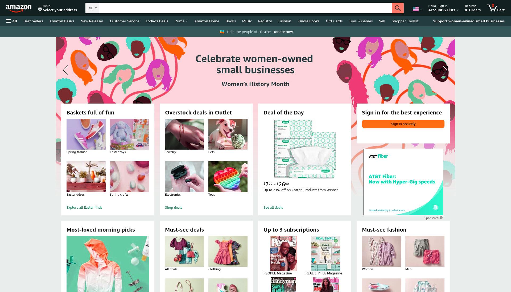The width and height of the screenshot is (511, 292).
Task: Click the Amazon logo
Action: pyautogui.click(x=19, y=8)
